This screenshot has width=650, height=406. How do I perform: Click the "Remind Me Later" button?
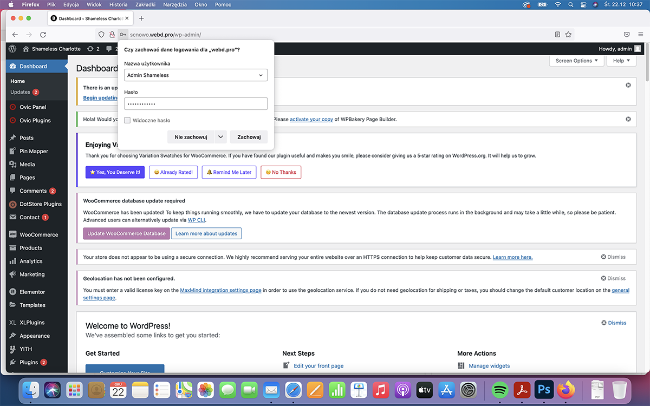[229, 172]
